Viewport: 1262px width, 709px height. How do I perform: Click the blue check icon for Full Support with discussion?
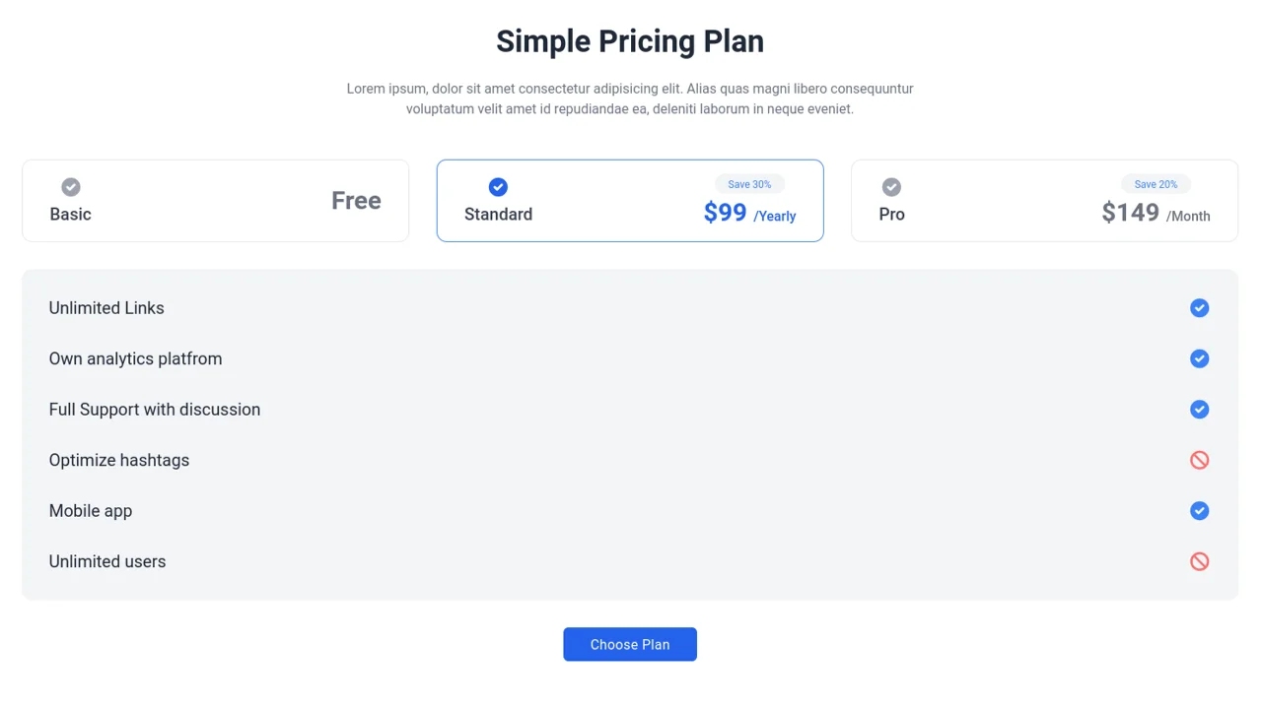pos(1200,409)
